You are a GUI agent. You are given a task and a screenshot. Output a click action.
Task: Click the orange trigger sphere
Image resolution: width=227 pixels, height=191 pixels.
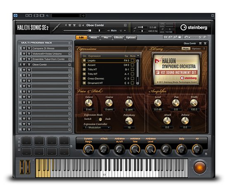point(200,167)
